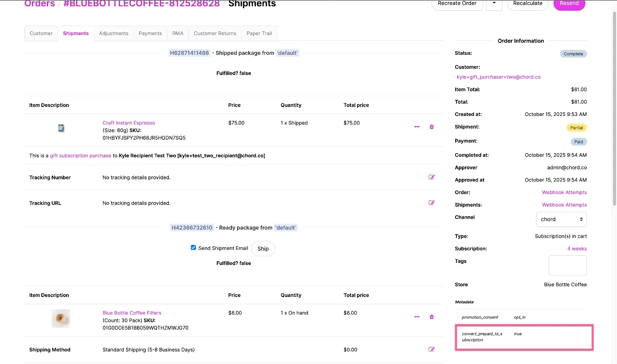Screen dimensions: 617x364
Task: Click the Coffee Filters product thumbnail
Action: click(61, 318)
